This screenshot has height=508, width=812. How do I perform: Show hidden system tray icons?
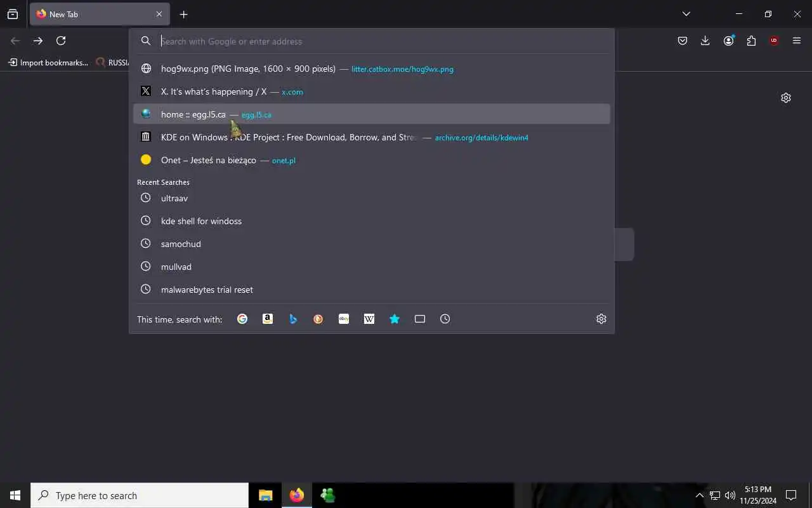pos(700,495)
